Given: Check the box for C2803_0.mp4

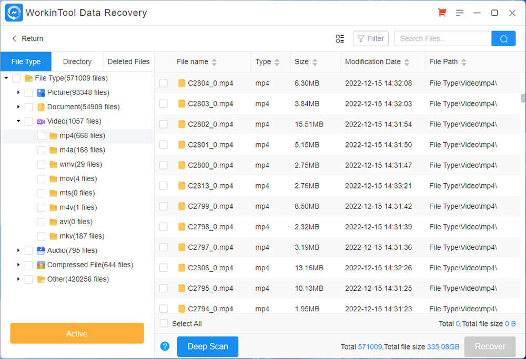Looking at the screenshot, I should tap(164, 104).
